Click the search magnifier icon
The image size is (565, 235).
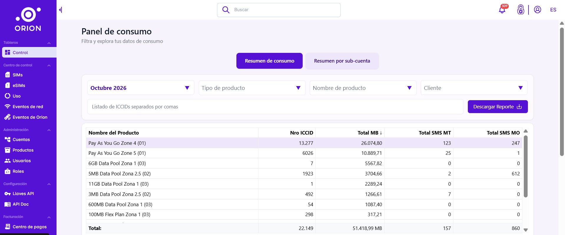pos(226,10)
